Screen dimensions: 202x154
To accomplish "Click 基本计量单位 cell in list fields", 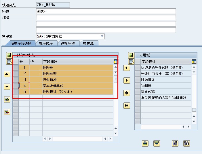I will [78, 86].
